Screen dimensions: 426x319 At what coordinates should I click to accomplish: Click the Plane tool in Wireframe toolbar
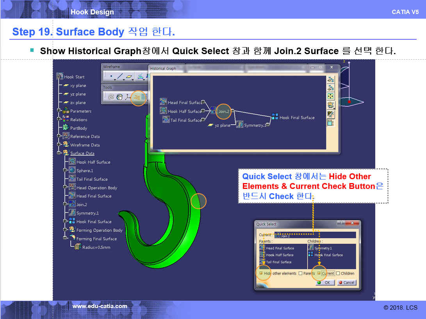click(x=129, y=77)
